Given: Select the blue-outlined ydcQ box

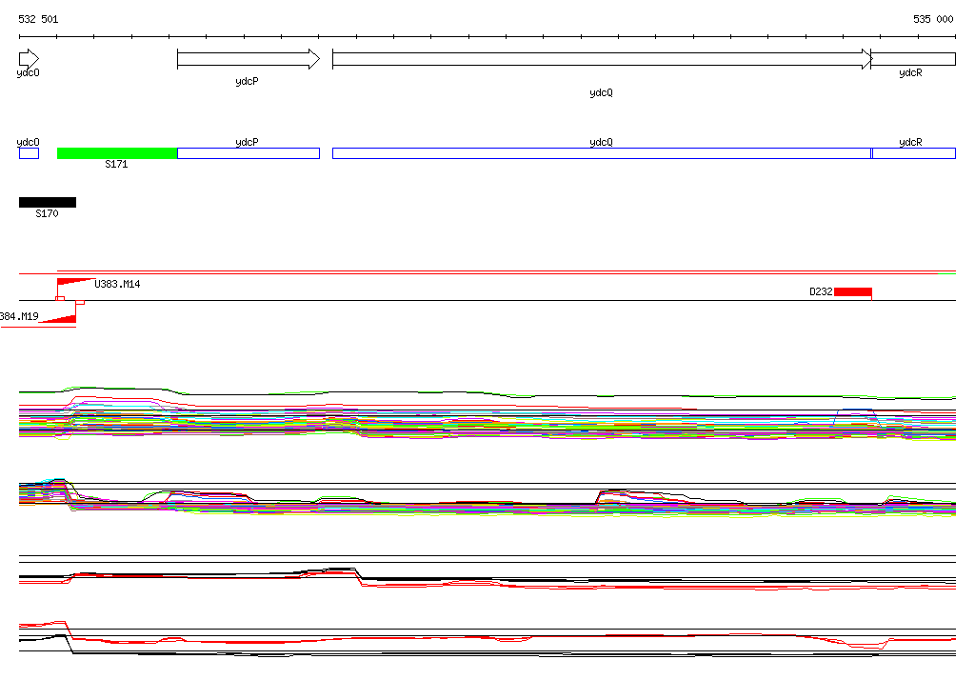Looking at the screenshot, I should pos(601,153).
